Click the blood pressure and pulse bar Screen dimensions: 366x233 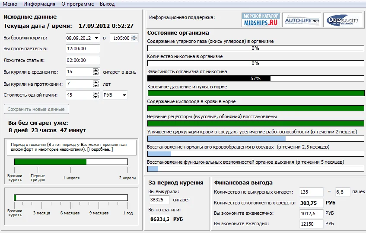coord(256,93)
